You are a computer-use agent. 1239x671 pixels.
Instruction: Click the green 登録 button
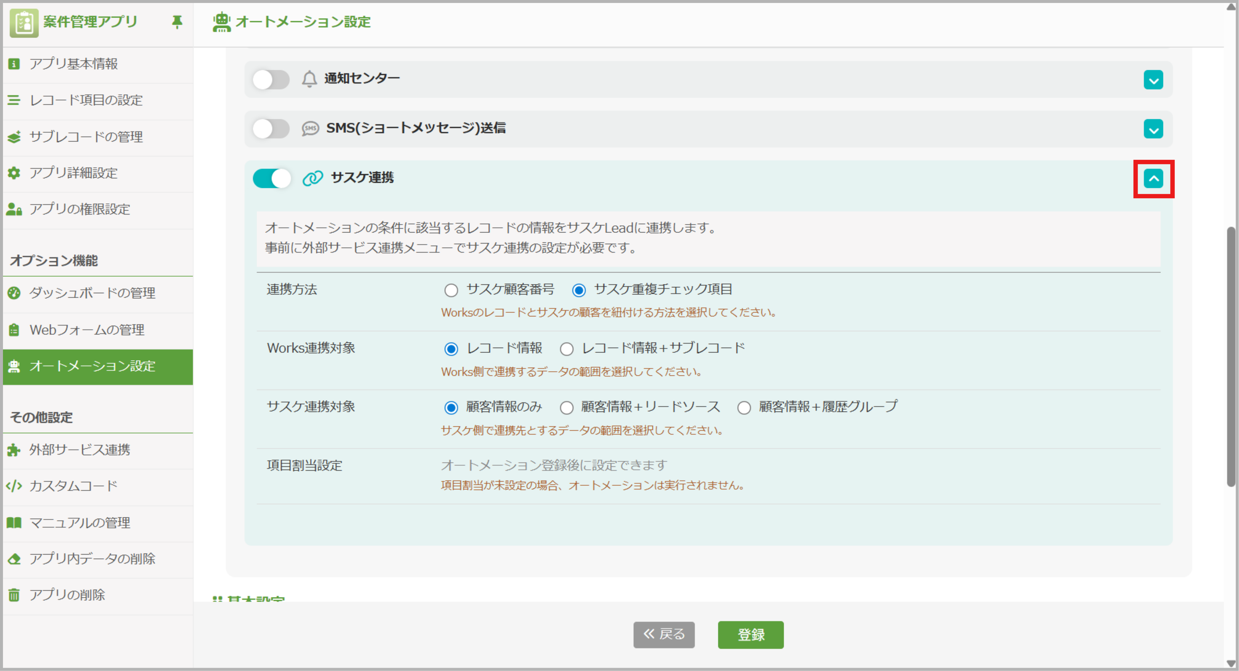tap(750, 635)
